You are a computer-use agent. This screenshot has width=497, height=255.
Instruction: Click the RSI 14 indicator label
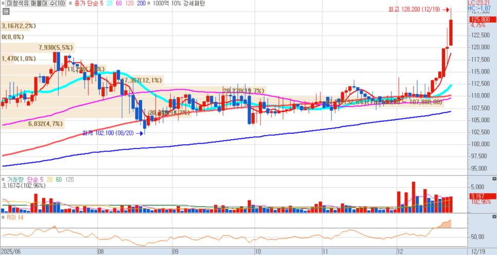click(14, 217)
